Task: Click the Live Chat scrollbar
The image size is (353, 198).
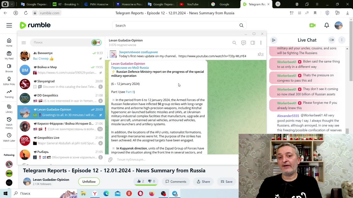Action: pyautogui.click(x=347, y=131)
